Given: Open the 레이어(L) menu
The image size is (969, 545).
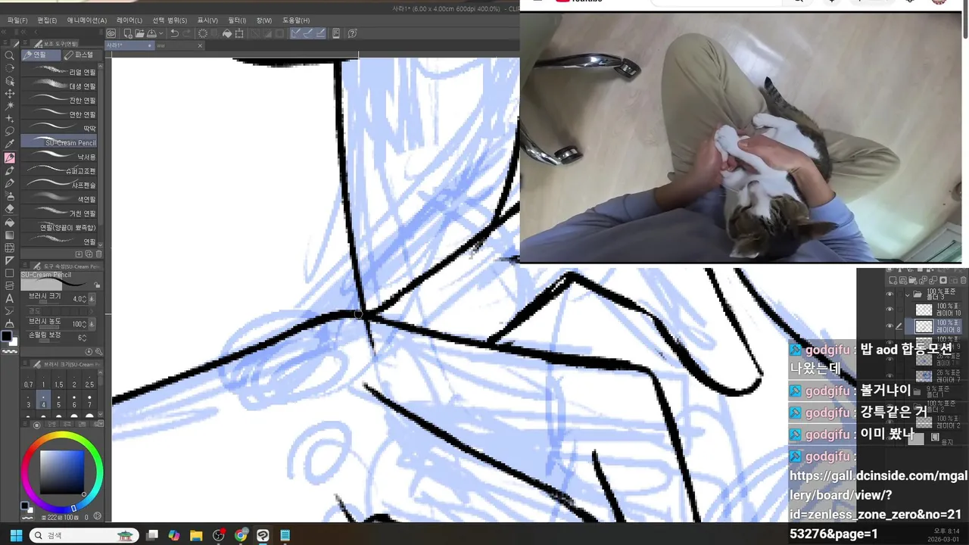Looking at the screenshot, I should pos(129,20).
